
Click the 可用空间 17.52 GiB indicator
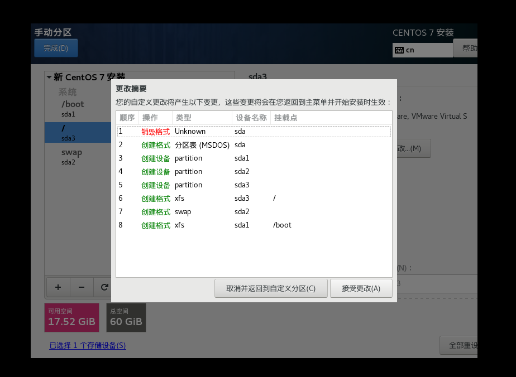(71, 317)
